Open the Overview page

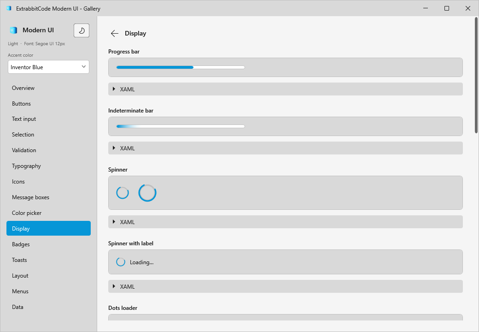point(48,88)
